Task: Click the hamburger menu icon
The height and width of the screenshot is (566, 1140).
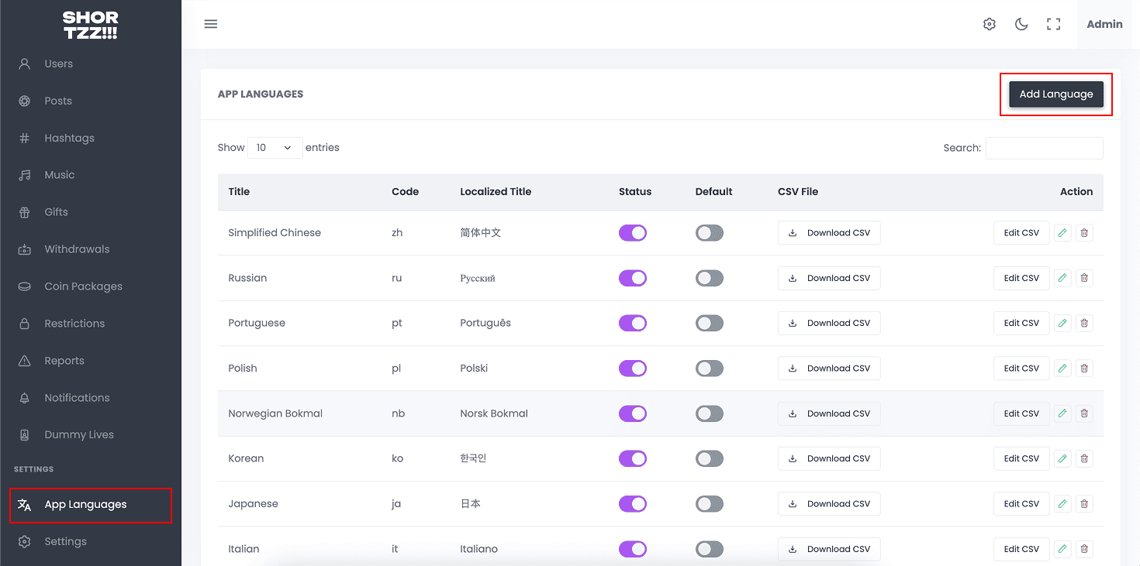Action: pos(211,24)
